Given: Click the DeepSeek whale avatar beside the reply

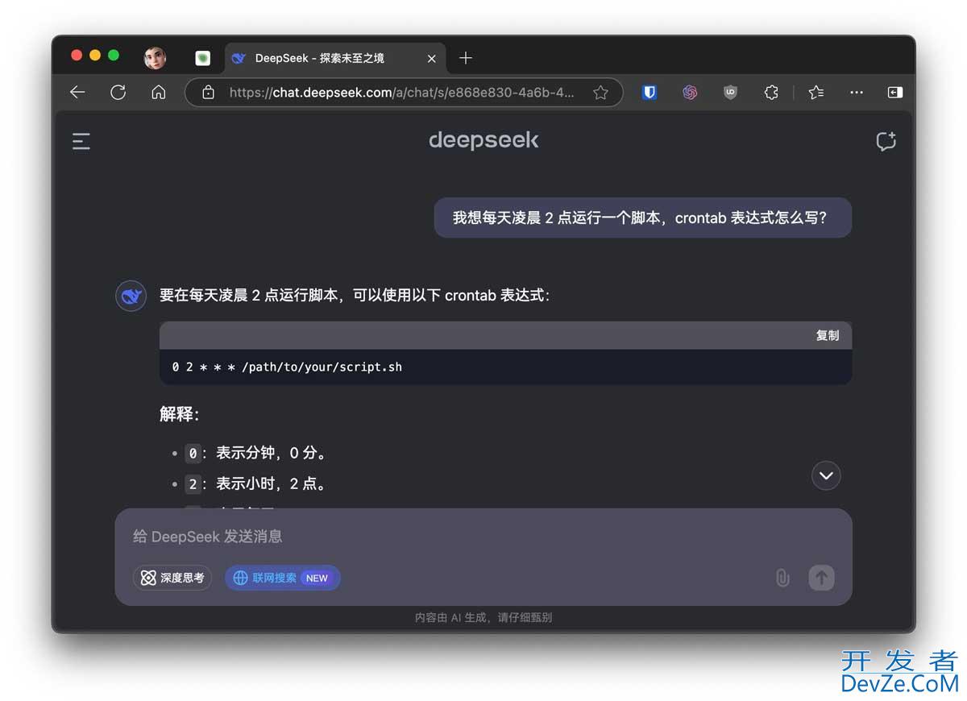Looking at the screenshot, I should (131, 296).
